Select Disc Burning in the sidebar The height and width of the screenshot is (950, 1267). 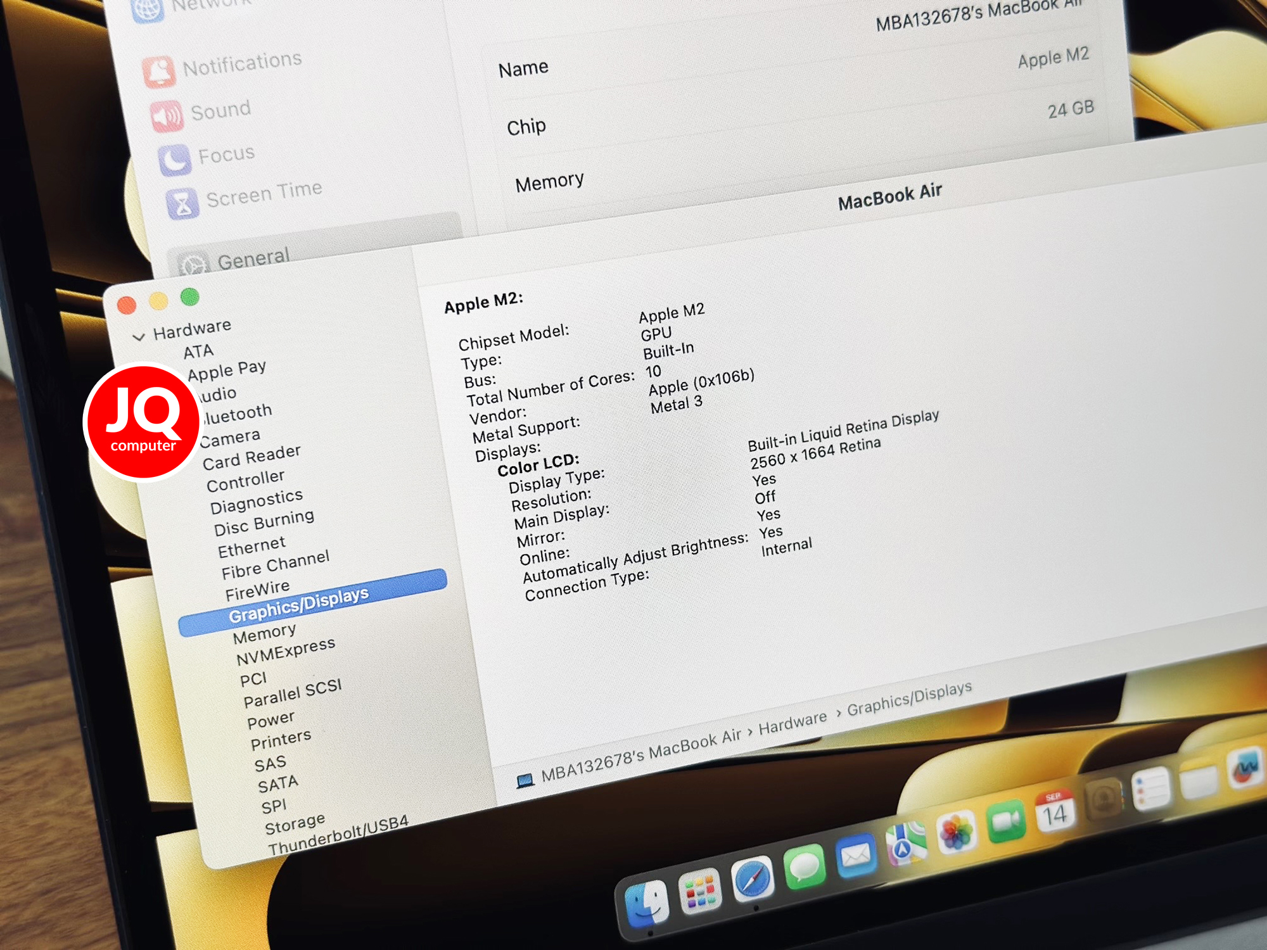[264, 522]
